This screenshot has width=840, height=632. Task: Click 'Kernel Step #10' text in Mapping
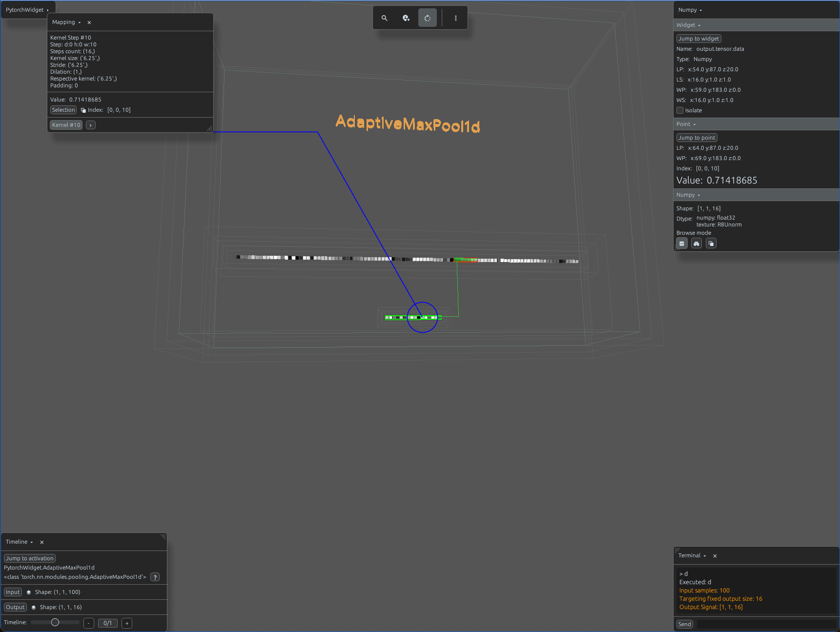point(71,38)
